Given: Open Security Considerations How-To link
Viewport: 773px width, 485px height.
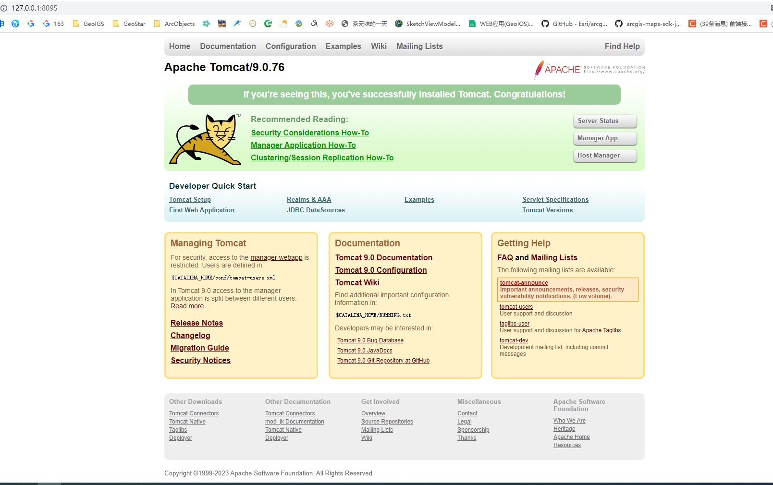Looking at the screenshot, I should coord(310,133).
